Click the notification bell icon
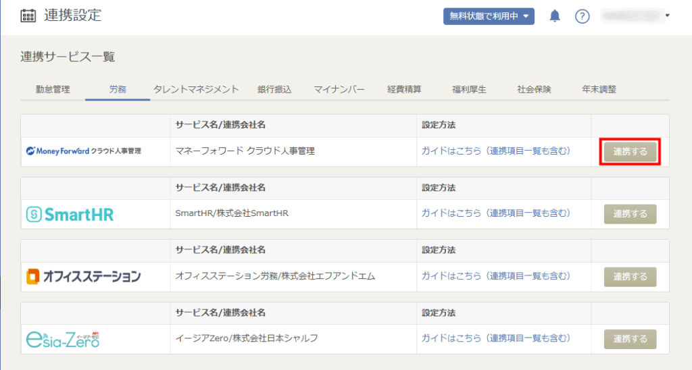 pos(555,16)
